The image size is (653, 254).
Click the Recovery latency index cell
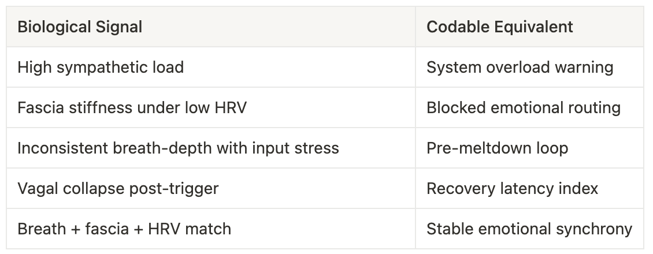point(529,188)
